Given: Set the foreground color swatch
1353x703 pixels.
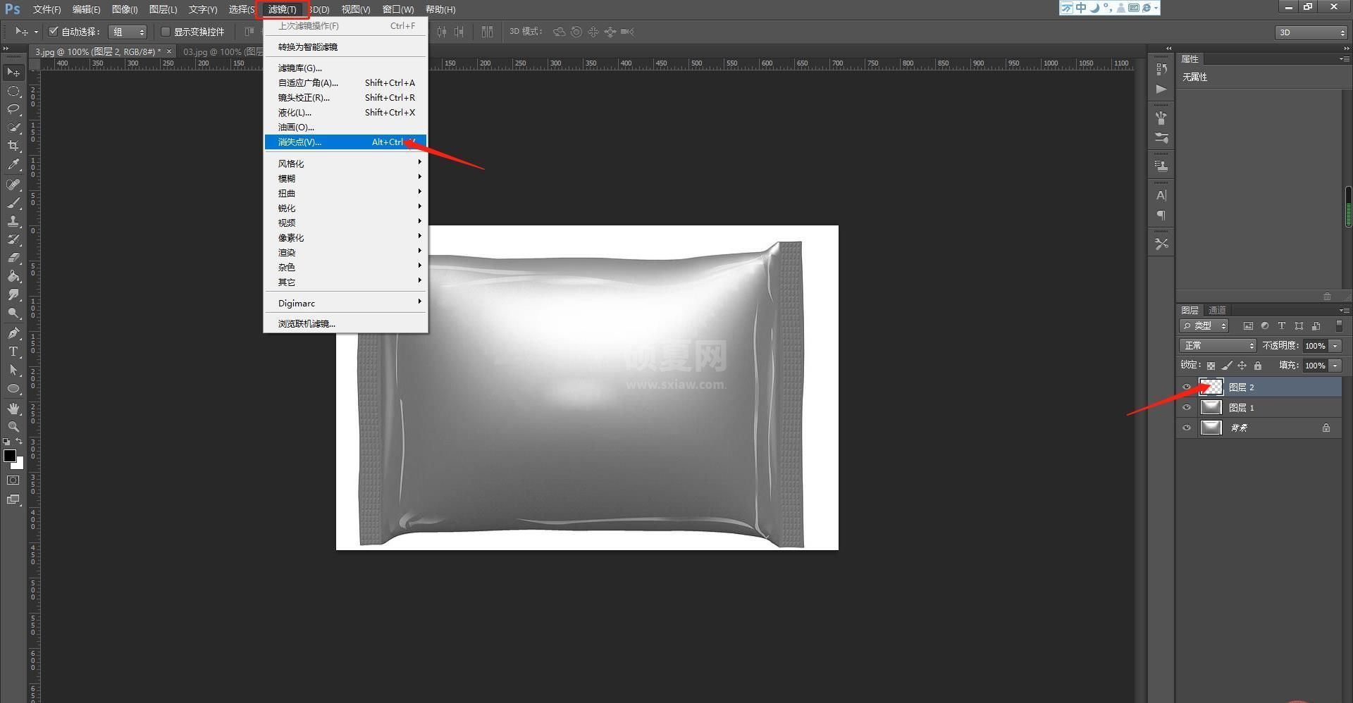Looking at the screenshot, I should (x=9, y=455).
